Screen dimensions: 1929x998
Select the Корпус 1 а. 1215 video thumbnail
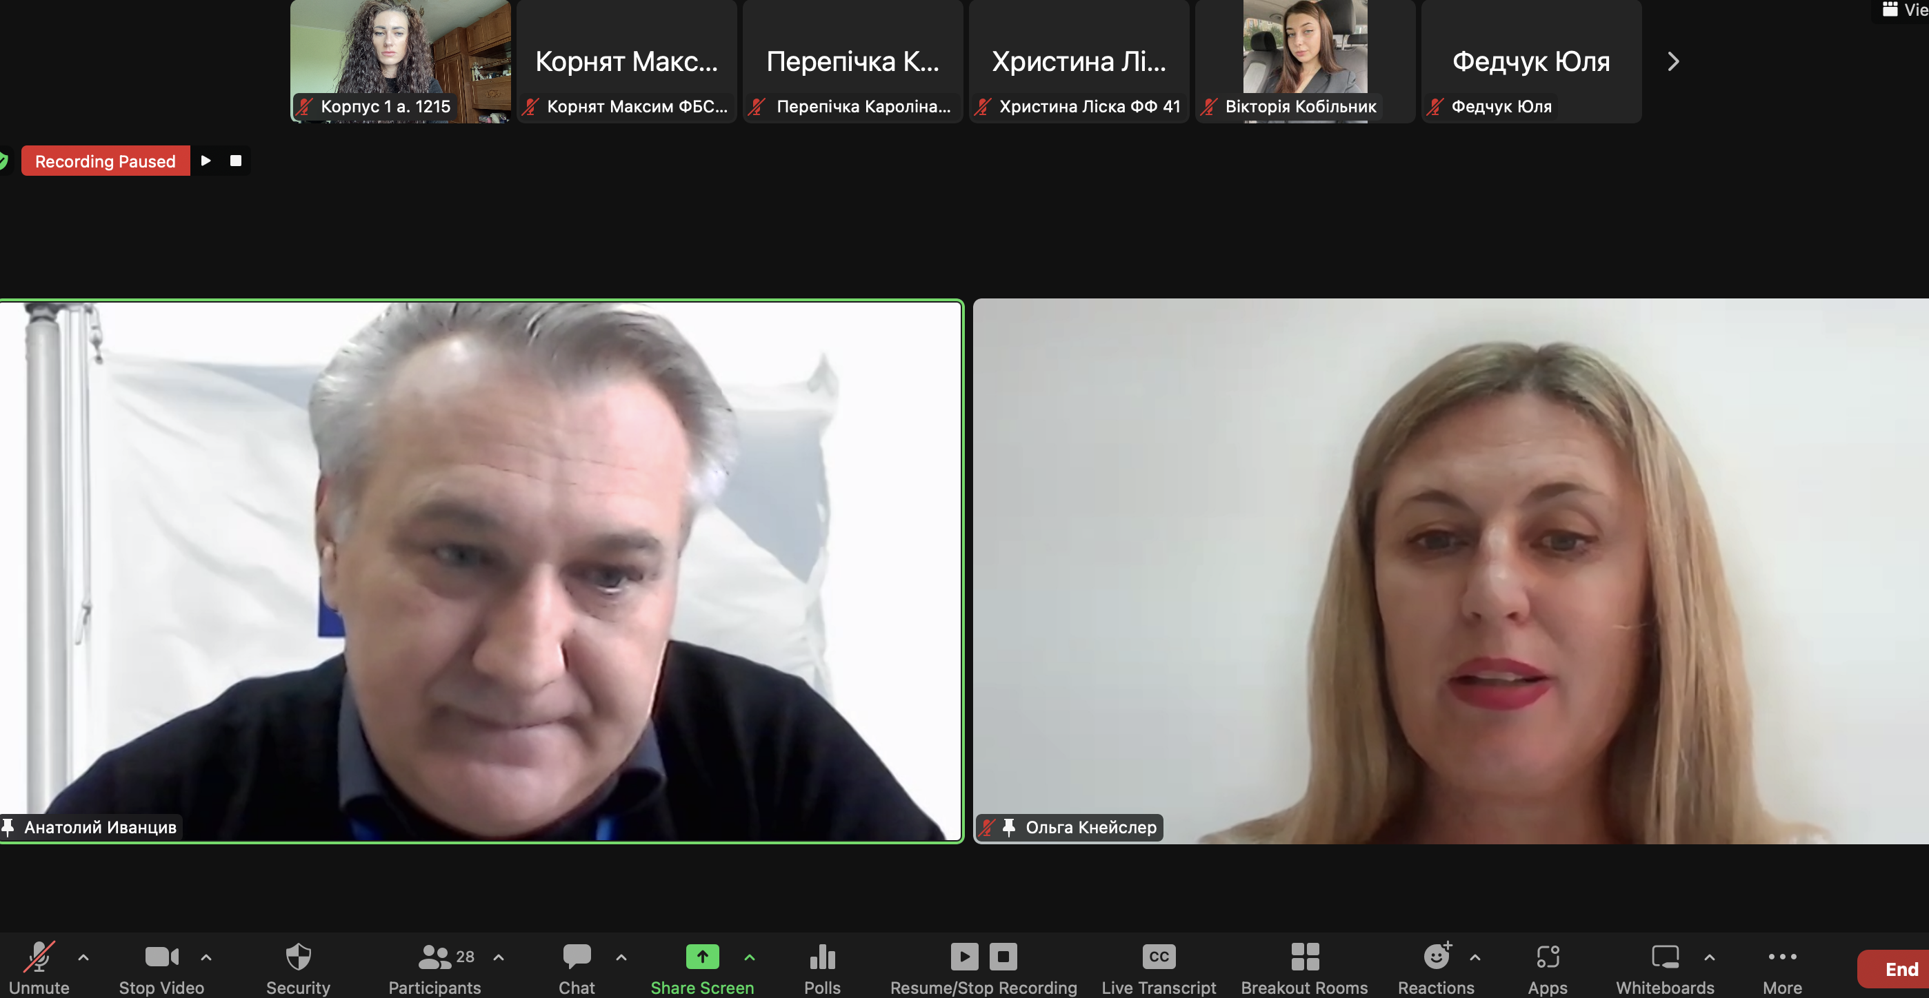(x=401, y=61)
